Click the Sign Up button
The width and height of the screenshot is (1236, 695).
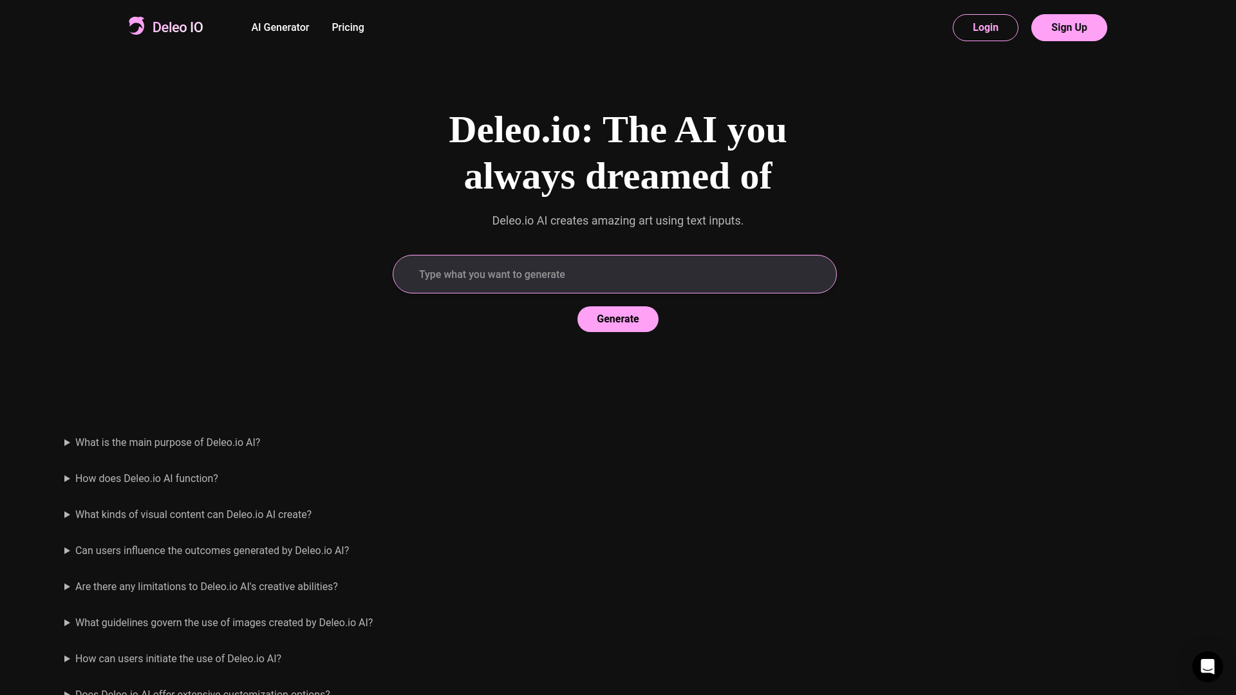pyautogui.click(x=1069, y=27)
